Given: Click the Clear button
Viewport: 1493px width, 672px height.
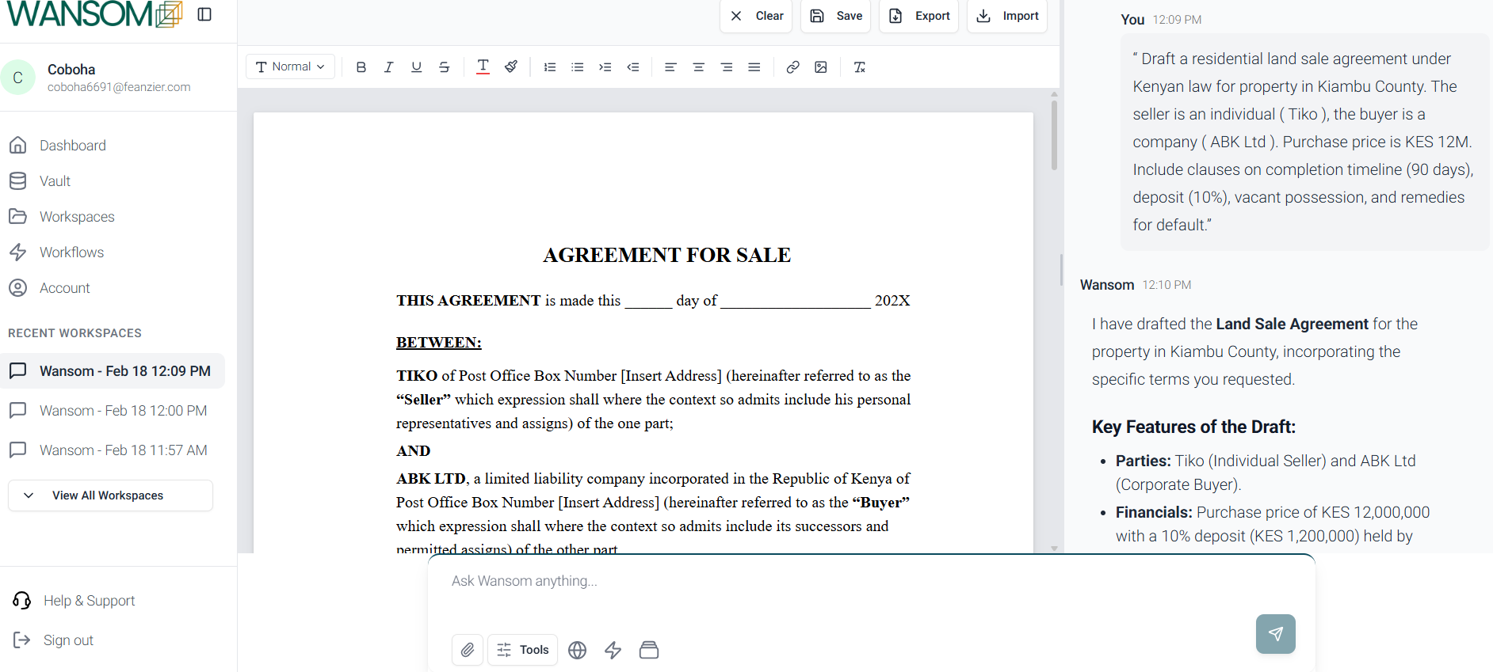Looking at the screenshot, I should (756, 16).
